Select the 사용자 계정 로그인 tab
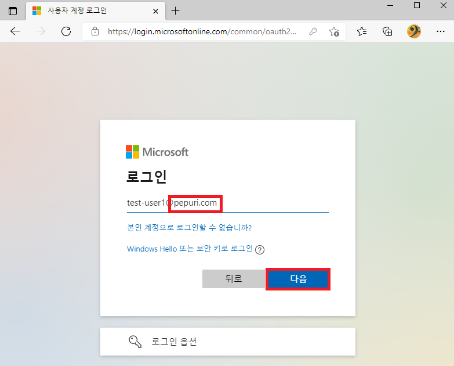Image resolution: width=454 pixels, height=366 pixels. pos(96,11)
